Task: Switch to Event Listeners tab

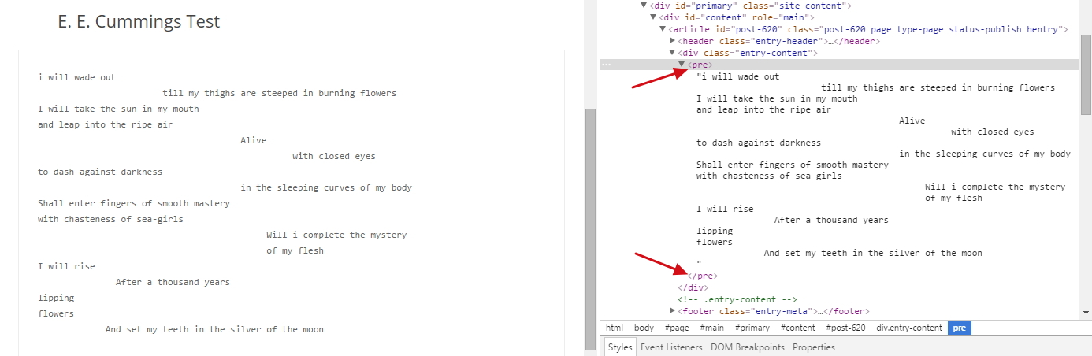Action: click(672, 347)
